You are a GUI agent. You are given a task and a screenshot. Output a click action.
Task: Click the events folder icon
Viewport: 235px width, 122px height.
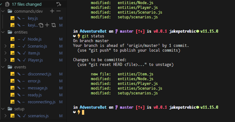[10, 67]
